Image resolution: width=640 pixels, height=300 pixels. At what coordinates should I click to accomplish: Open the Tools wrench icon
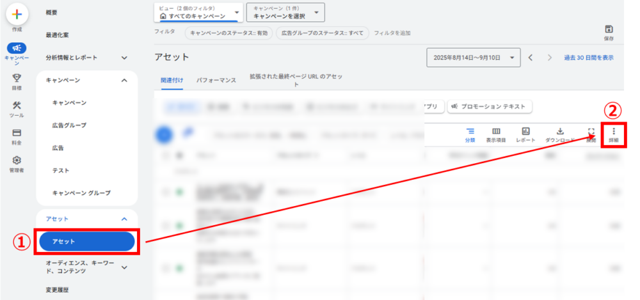[17, 106]
